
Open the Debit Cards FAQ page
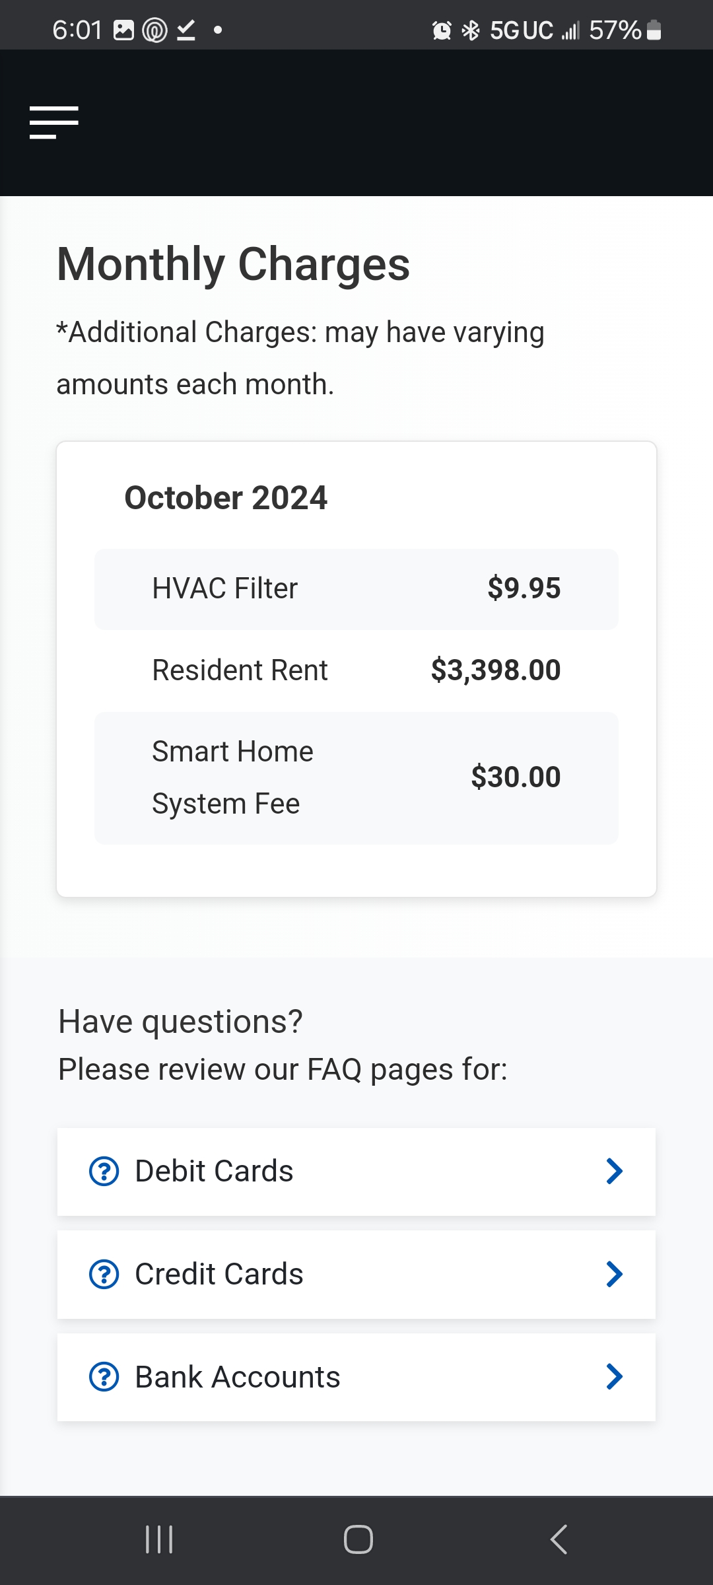click(x=356, y=1170)
